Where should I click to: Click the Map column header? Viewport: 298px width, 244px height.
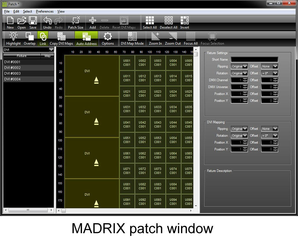point(47,56)
